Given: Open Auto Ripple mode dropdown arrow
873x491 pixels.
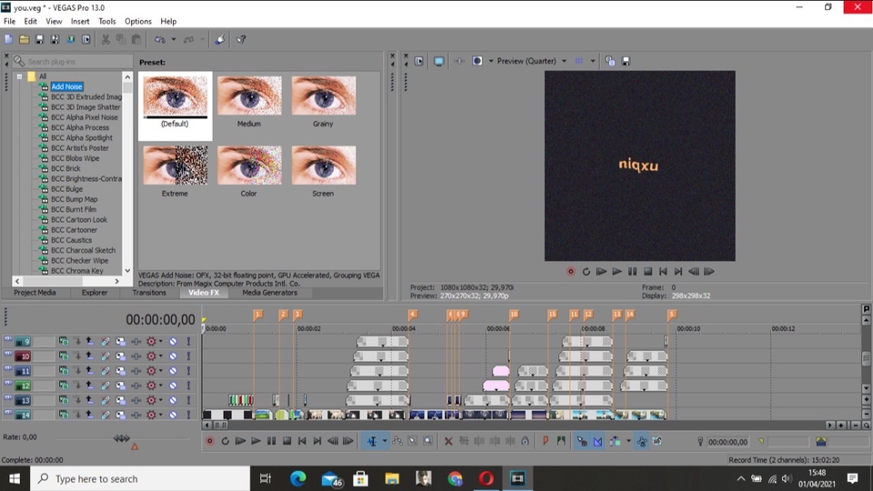Looking at the screenshot, I should [628, 442].
